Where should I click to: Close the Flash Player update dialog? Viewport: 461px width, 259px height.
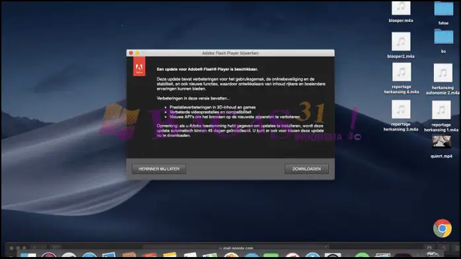click(131, 54)
